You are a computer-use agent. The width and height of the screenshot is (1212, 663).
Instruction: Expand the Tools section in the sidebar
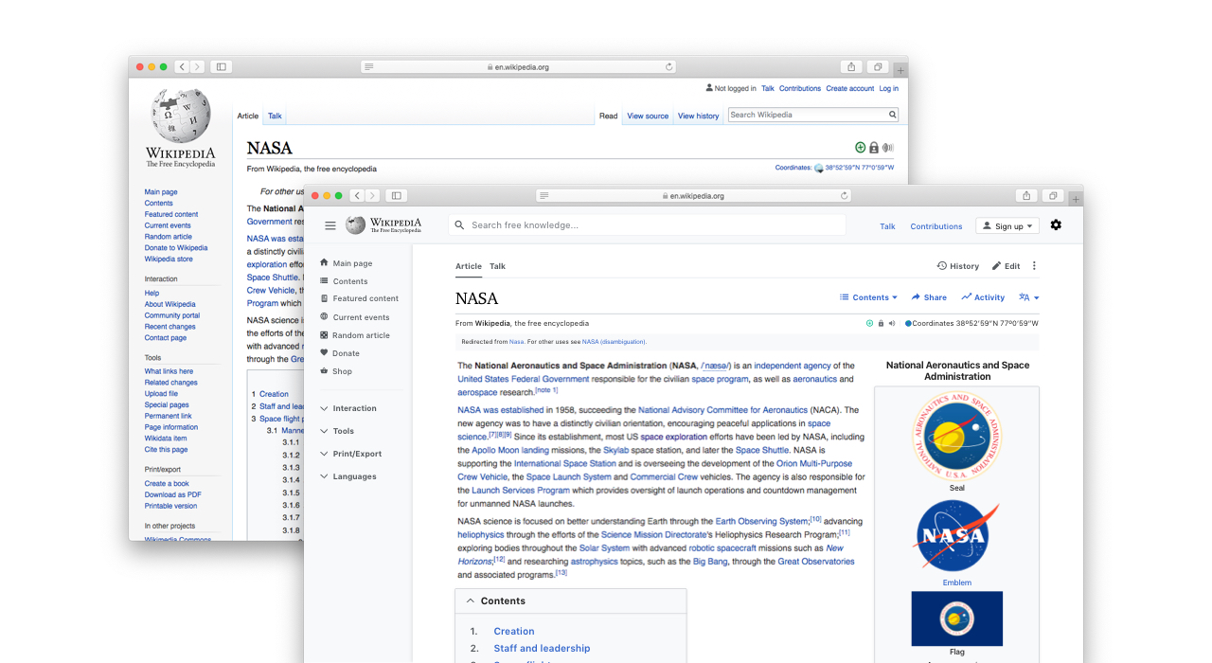click(325, 431)
